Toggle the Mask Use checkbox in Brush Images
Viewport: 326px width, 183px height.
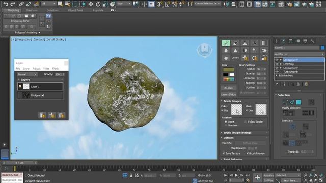(247, 111)
